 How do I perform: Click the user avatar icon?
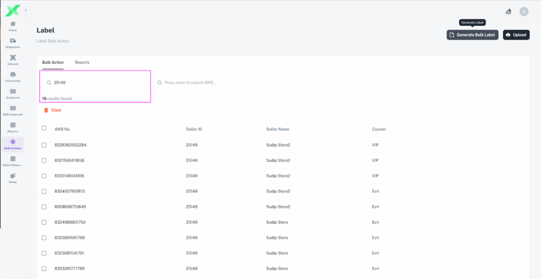tap(524, 12)
